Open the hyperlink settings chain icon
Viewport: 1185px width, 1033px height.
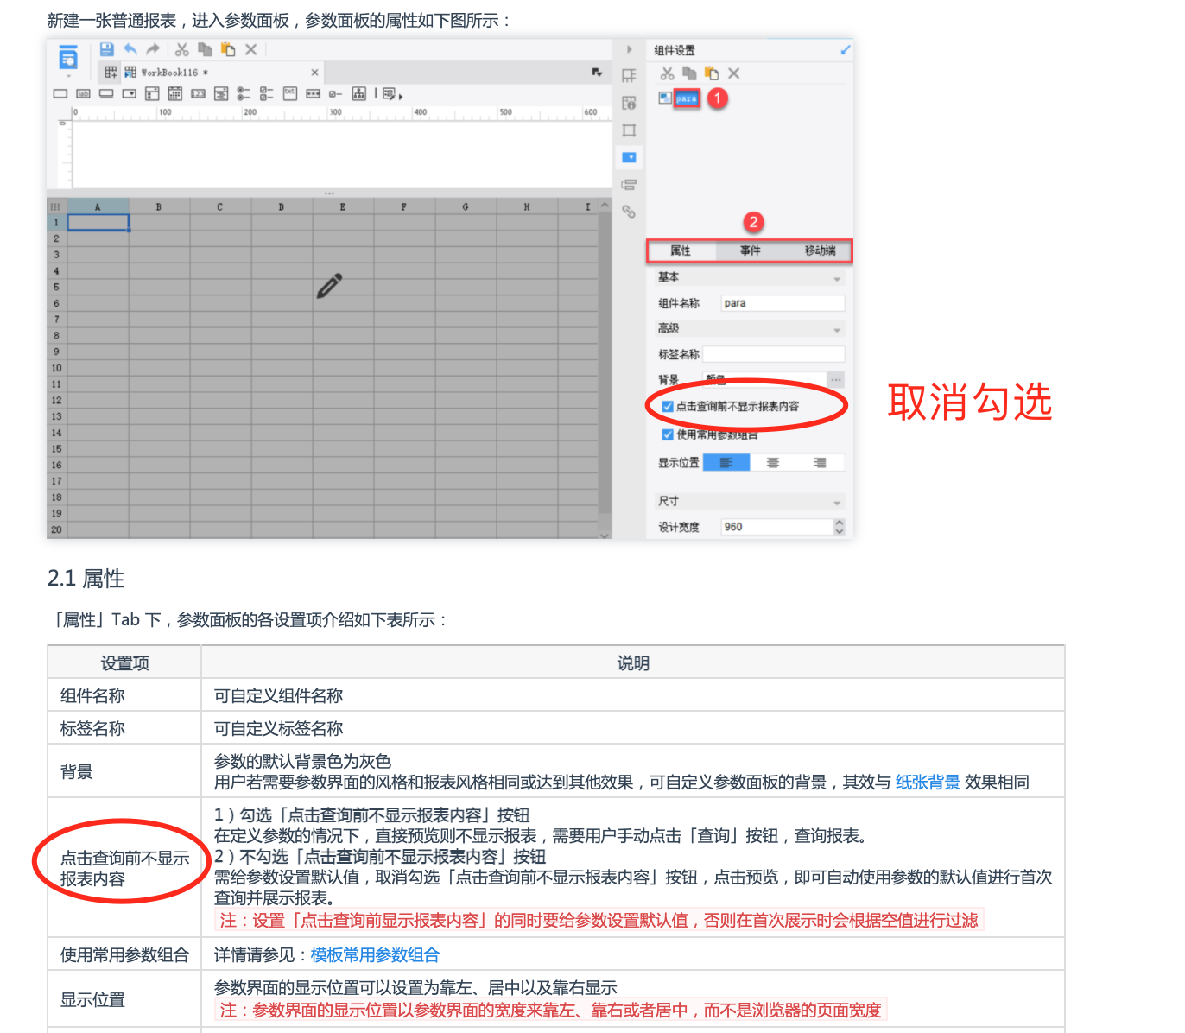coord(629,212)
